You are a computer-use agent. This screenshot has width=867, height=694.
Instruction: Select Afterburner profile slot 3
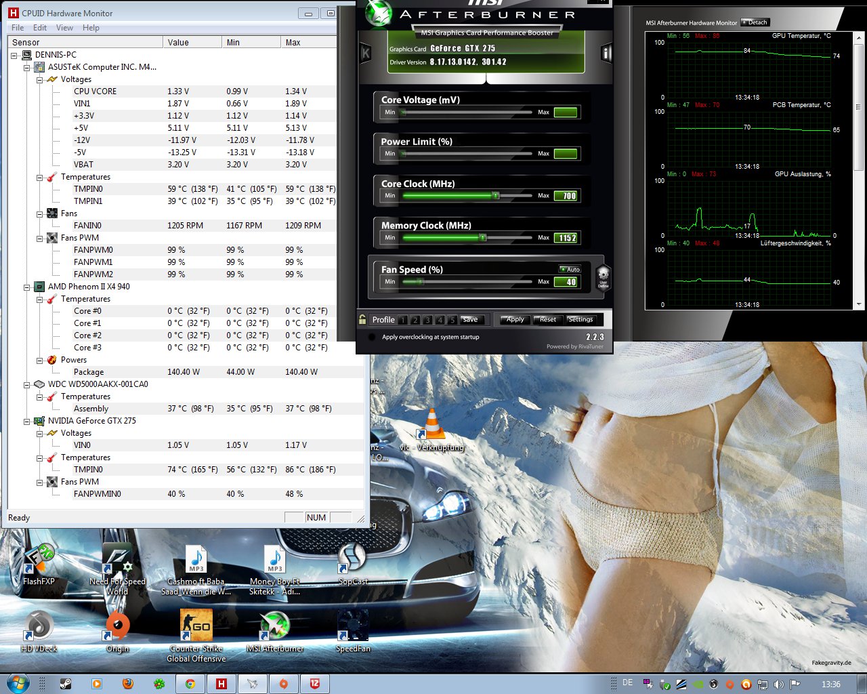point(427,320)
